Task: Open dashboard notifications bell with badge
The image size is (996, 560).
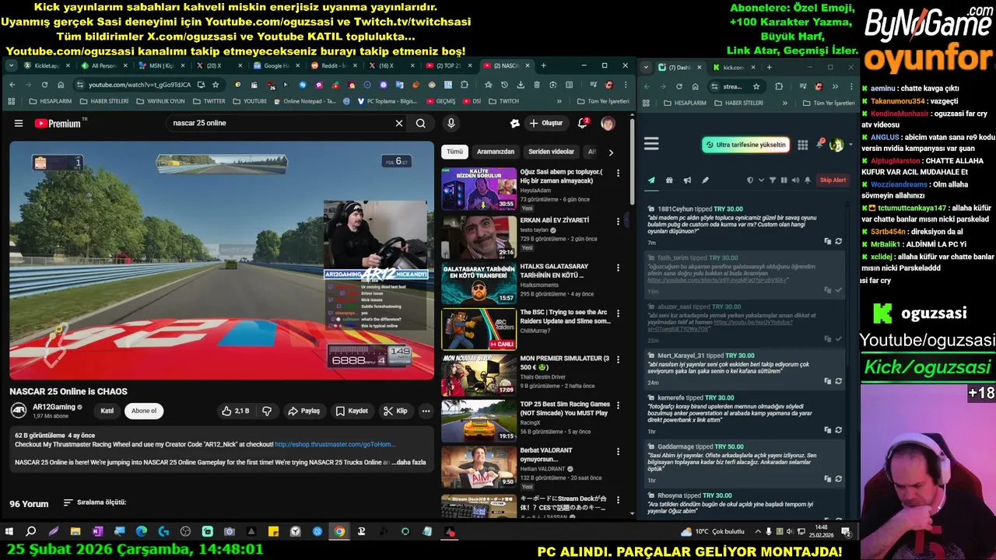Action: (820, 144)
